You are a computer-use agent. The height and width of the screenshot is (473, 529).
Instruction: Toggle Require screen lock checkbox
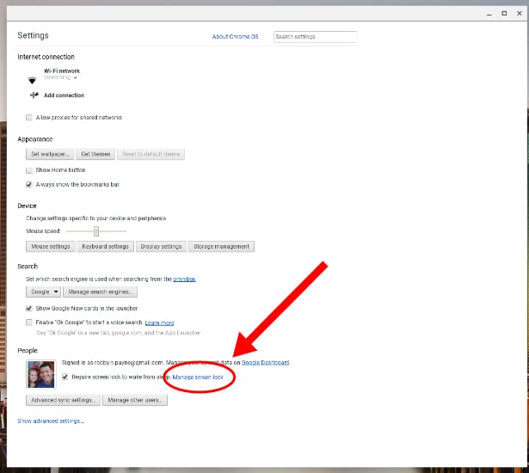point(65,377)
